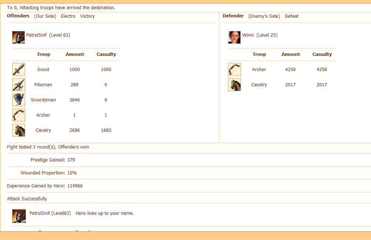Select PetrolSnif hero portrait at top
Viewport: 371px width, 240px height.
tap(18, 37)
